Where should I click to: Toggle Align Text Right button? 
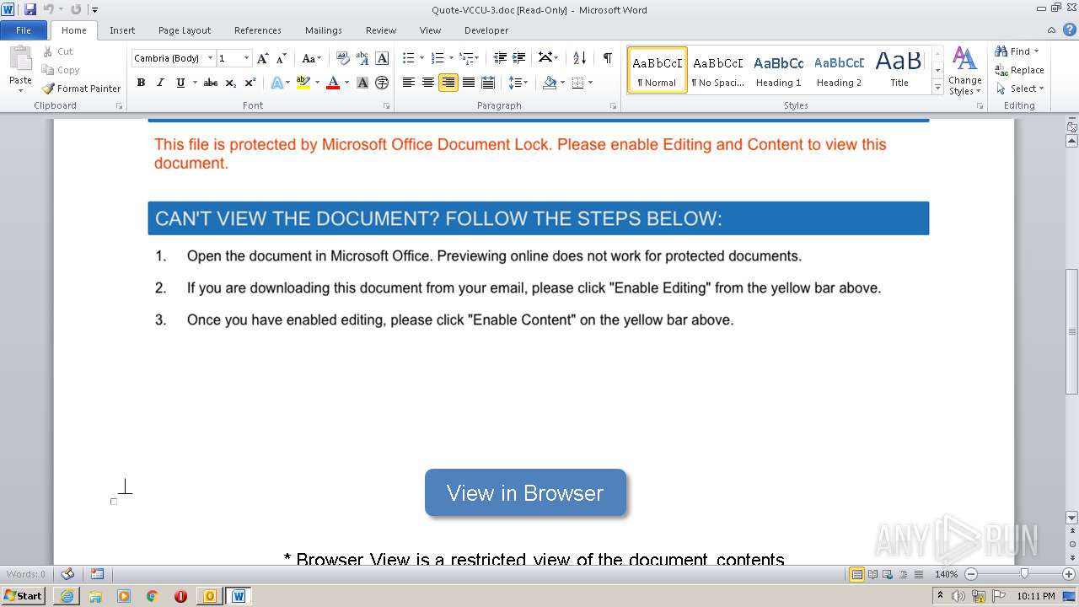[x=448, y=83]
